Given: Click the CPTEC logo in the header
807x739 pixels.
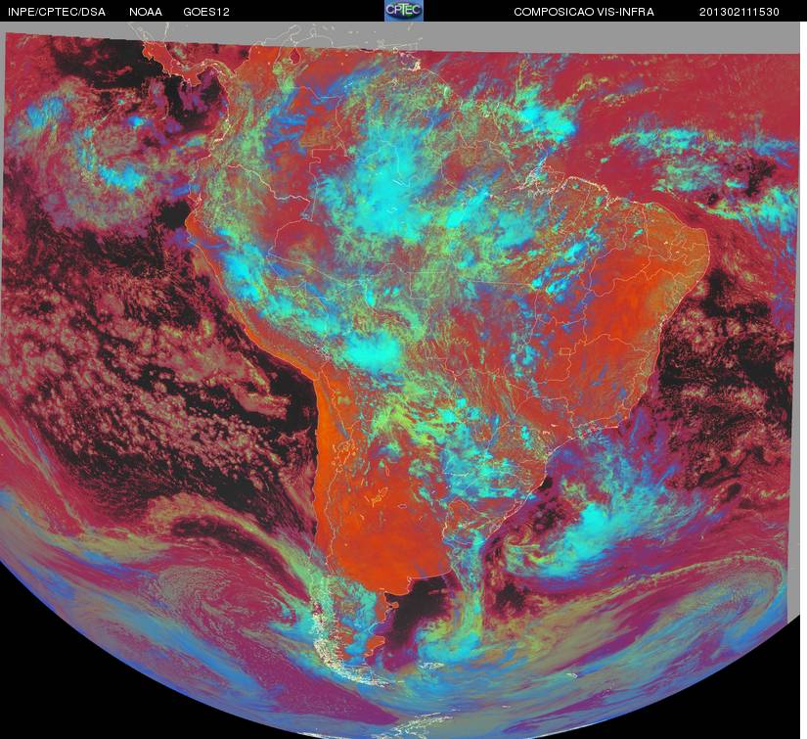Looking at the screenshot, I should (x=404, y=11).
